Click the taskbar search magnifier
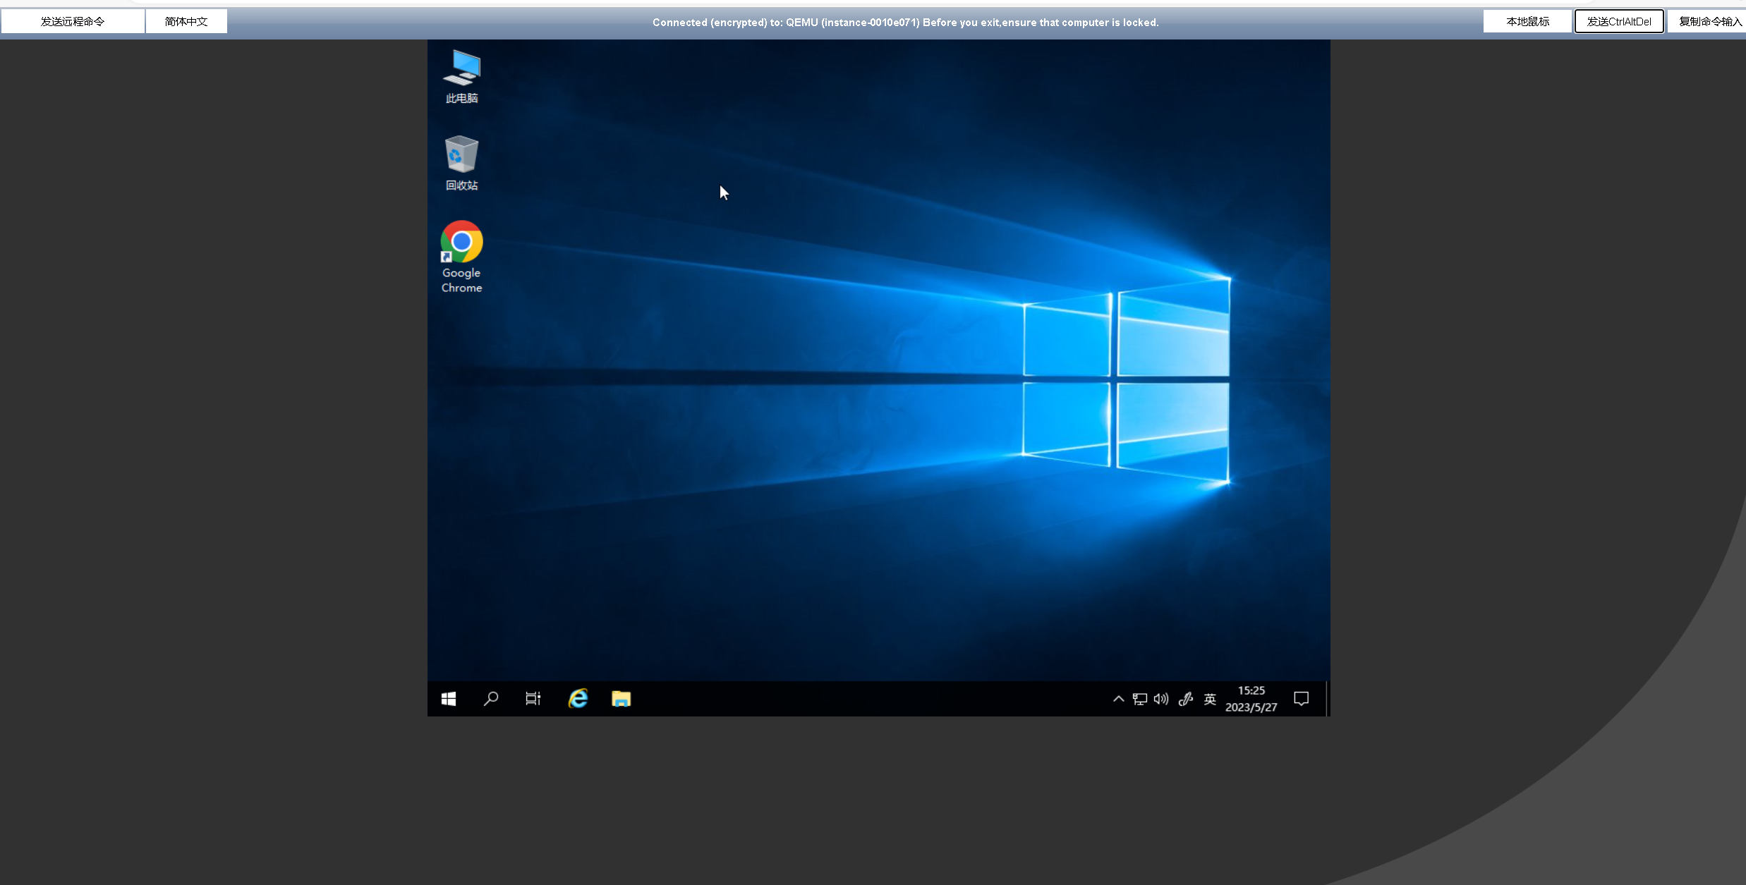The width and height of the screenshot is (1746, 885). point(491,699)
